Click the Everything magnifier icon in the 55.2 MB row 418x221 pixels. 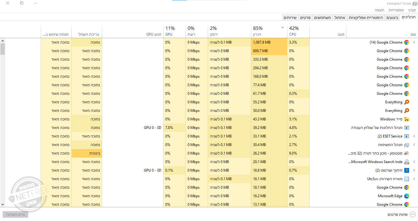point(407,102)
